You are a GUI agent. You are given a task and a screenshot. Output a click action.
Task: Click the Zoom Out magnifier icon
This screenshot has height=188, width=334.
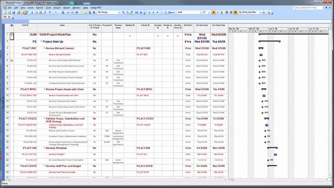127,13
